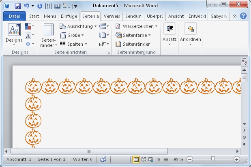251x167 pixels.
Task: Open Word Help question mark
Action: coord(243,16)
